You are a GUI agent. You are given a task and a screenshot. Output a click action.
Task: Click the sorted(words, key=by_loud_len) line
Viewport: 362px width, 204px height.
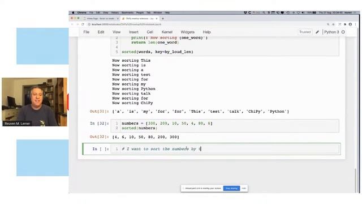click(157, 52)
